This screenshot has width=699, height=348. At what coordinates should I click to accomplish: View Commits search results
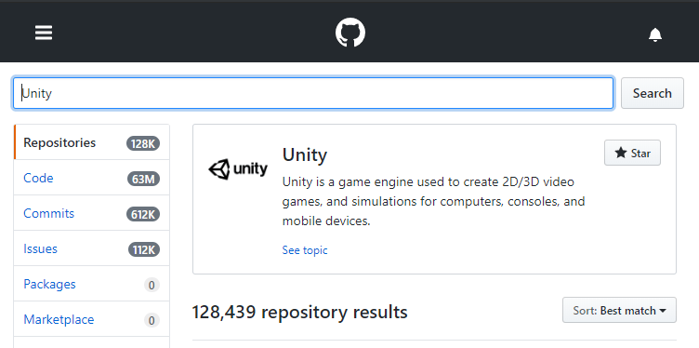click(91, 213)
